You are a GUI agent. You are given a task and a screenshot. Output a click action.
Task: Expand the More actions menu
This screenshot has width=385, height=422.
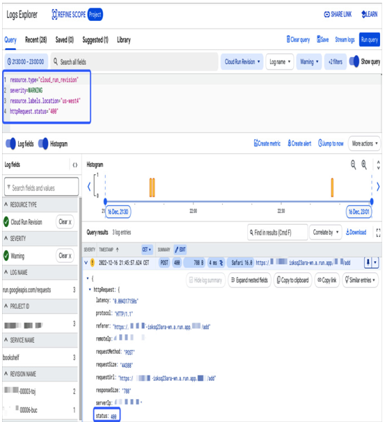click(x=365, y=143)
